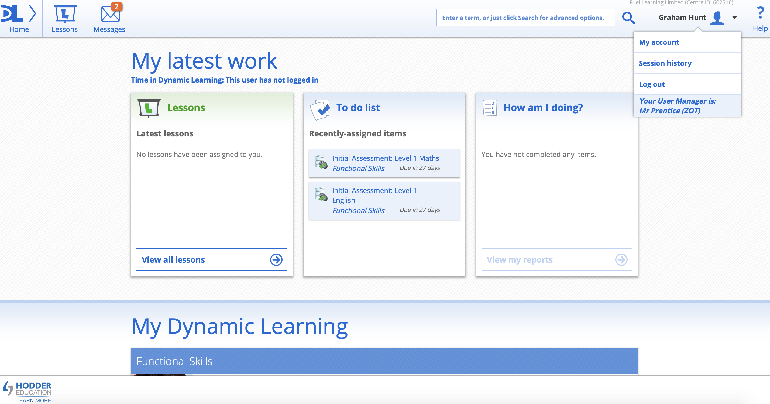Click 'You have not completed any items.'
770x404 pixels.
click(x=538, y=154)
